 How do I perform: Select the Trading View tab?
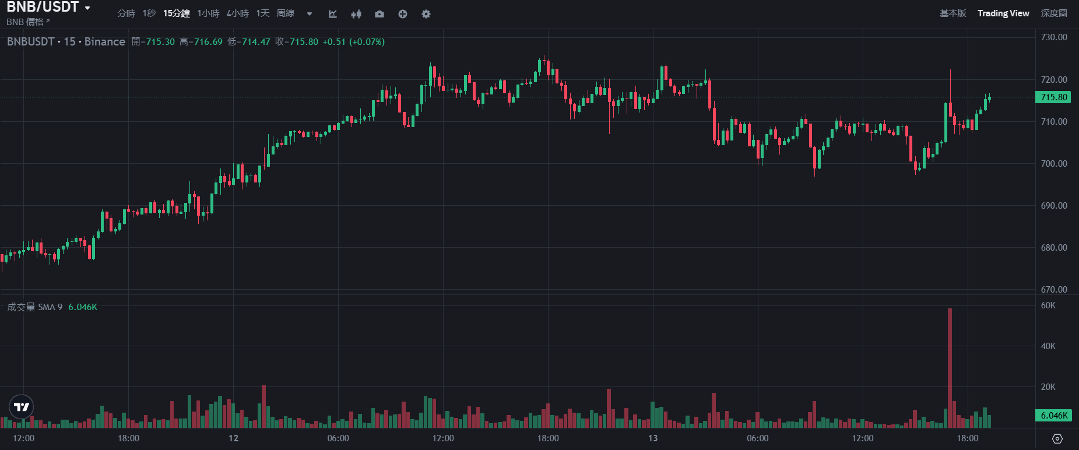pos(1003,13)
